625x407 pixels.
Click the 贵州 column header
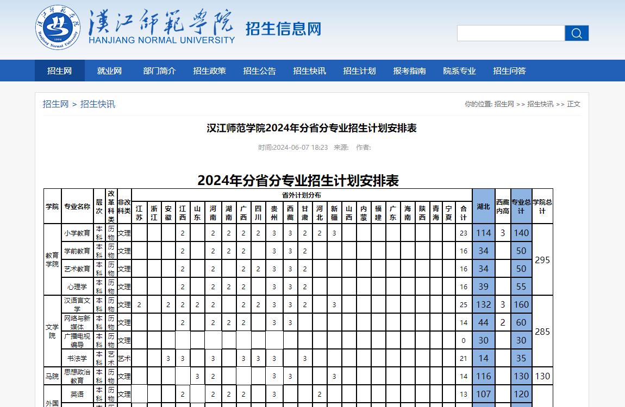point(274,213)
